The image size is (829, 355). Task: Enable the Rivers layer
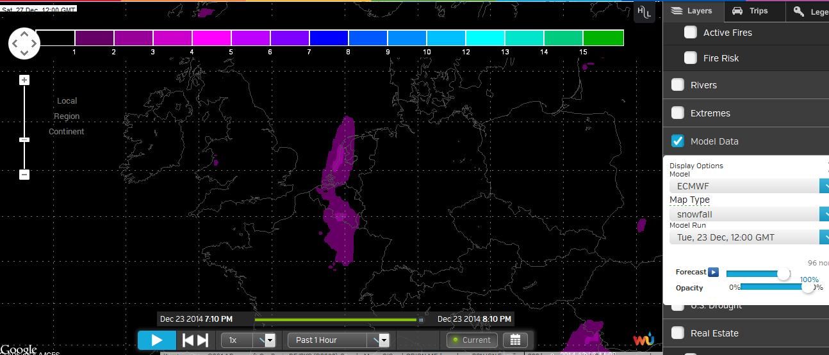(x=677, y=85)
